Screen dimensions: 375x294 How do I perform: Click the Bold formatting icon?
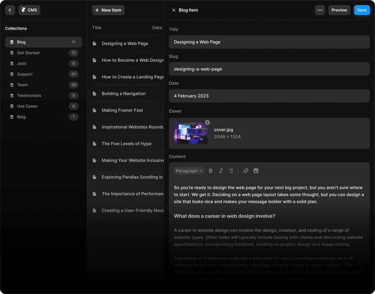coord(211,171)
